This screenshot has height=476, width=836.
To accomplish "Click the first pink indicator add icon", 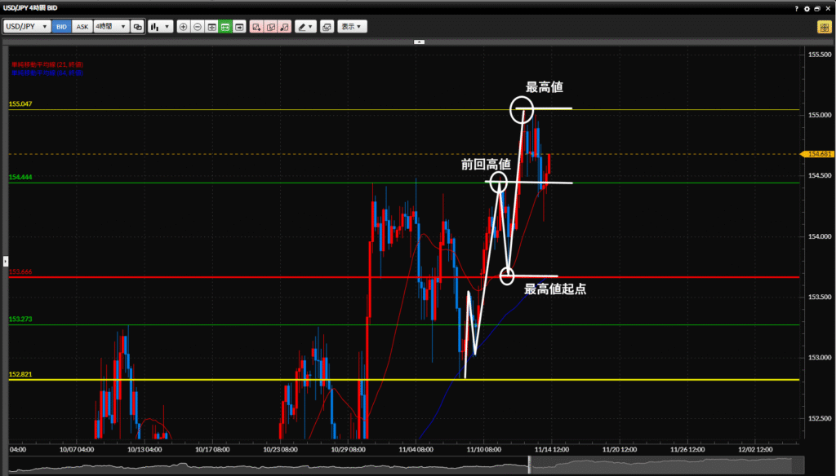I will tap(256, 26).
